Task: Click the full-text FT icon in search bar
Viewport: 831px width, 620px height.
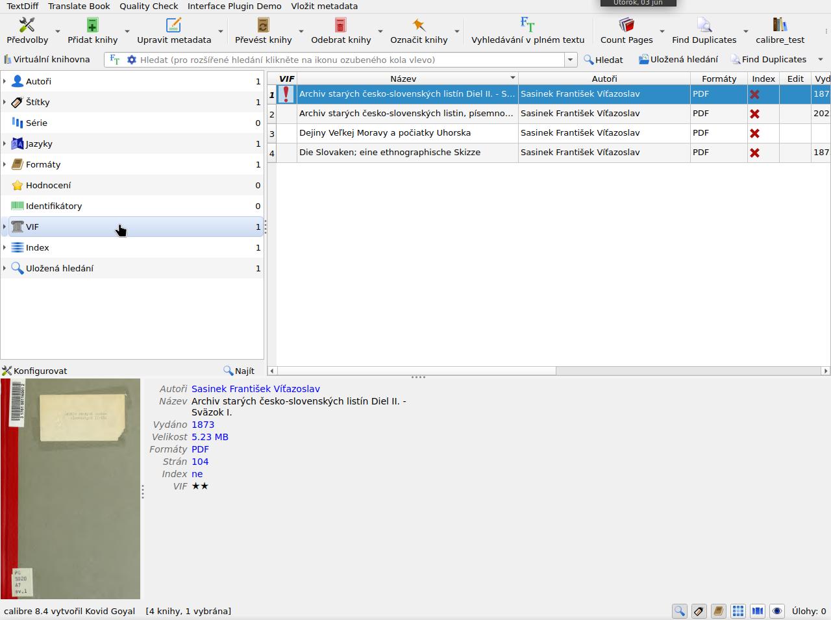Action: (115, 60)
